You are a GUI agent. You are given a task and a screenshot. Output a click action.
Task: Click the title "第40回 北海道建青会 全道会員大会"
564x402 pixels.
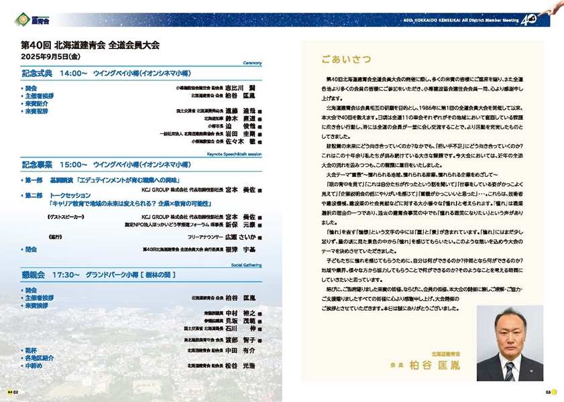(90, 46)
